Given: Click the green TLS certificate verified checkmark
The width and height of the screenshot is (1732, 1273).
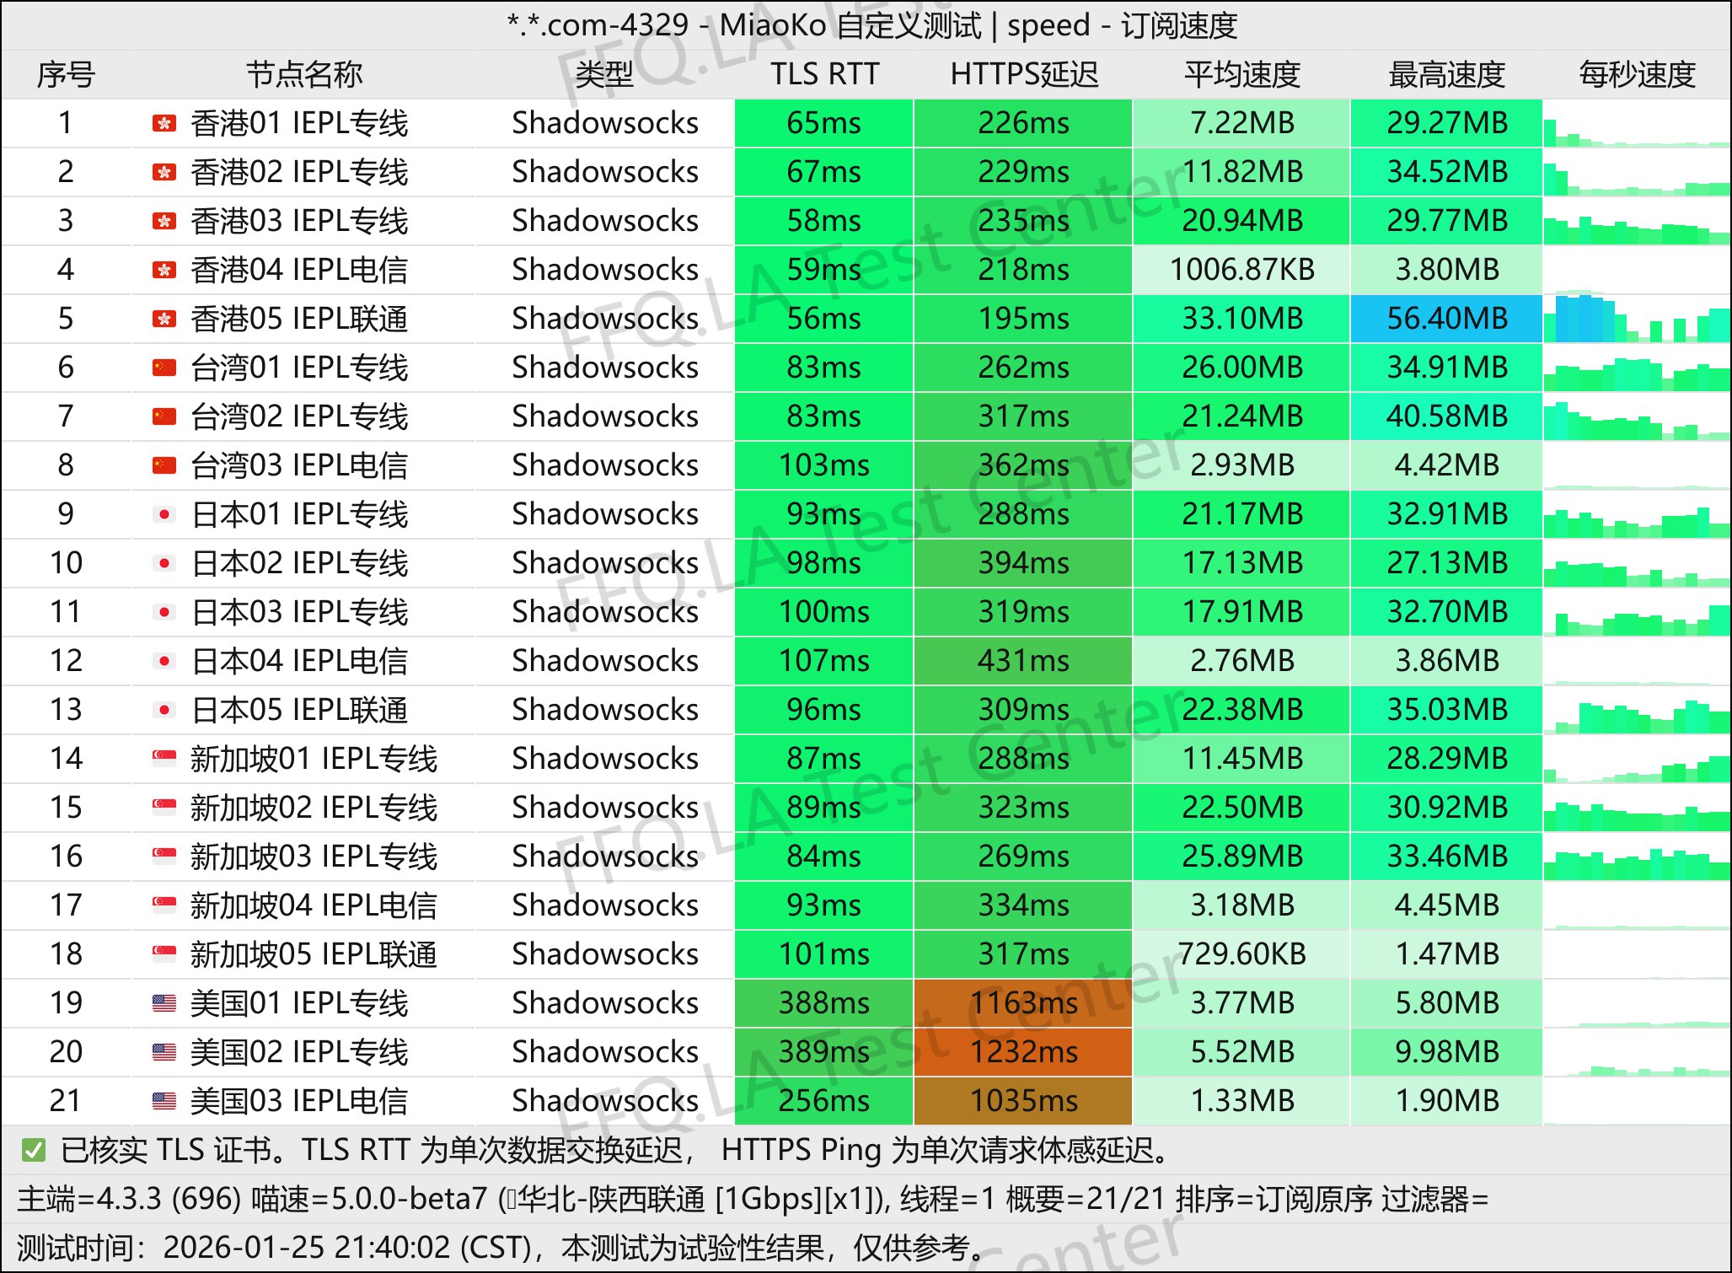Looking at the screenshot, I should pyautogui.click(x=34, y=1150).
